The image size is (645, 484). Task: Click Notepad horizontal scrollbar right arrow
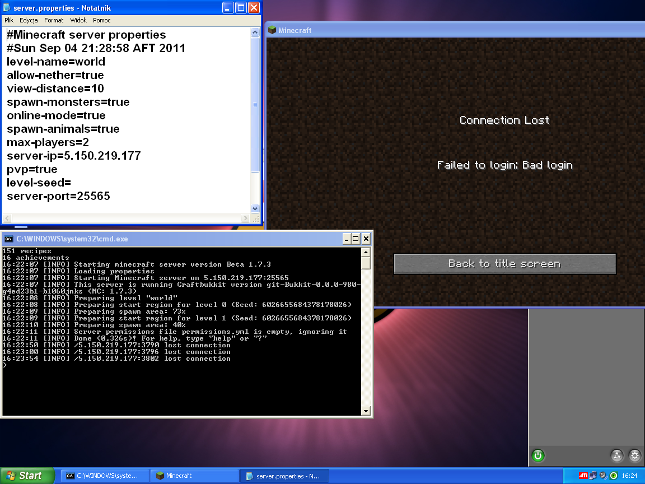(246, 218)
